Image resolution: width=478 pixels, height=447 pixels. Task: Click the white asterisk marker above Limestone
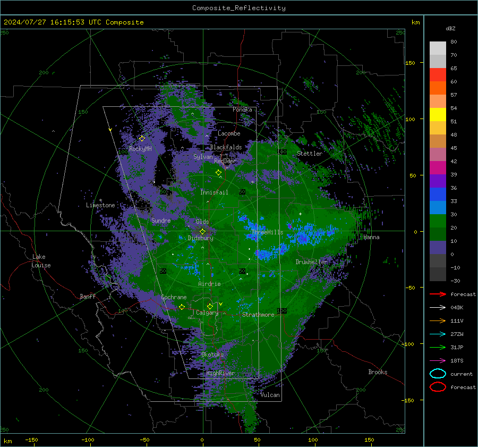click(x=100, y=200)
